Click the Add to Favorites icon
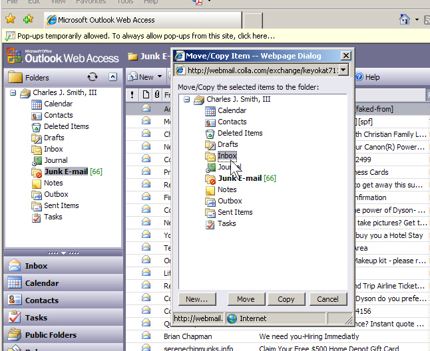The image size is (430, 351). coord(28,19)
